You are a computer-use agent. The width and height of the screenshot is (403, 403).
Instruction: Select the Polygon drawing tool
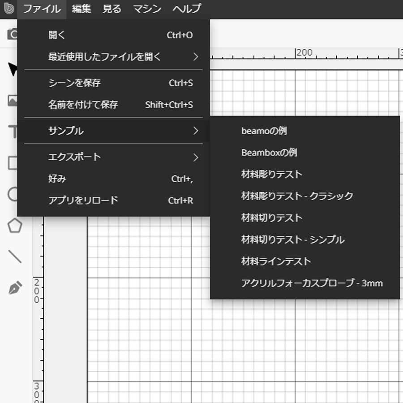[15, 225]
